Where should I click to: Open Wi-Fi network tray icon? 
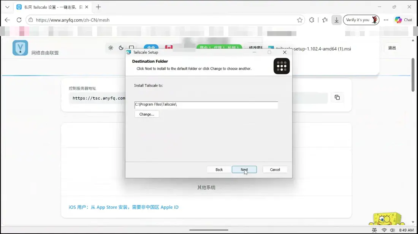click(384, 230)
